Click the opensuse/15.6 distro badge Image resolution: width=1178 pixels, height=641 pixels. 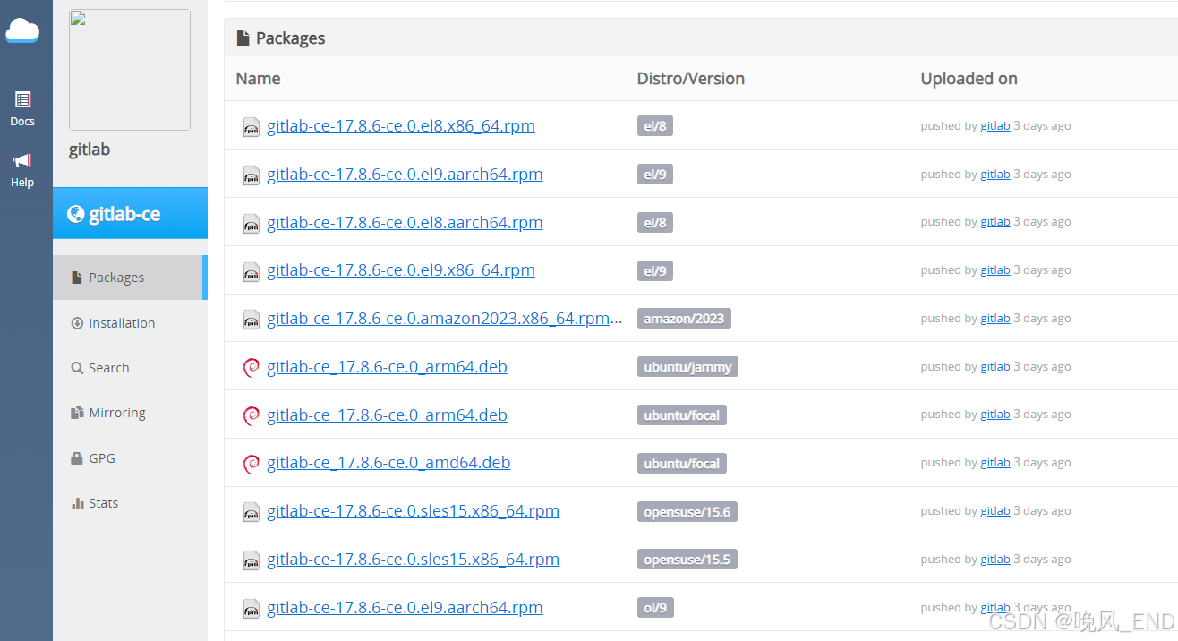tap(687, 511)
